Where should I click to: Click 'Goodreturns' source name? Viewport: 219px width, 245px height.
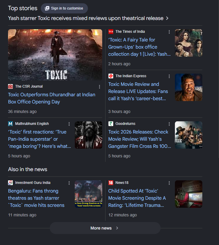click(125, 124)
